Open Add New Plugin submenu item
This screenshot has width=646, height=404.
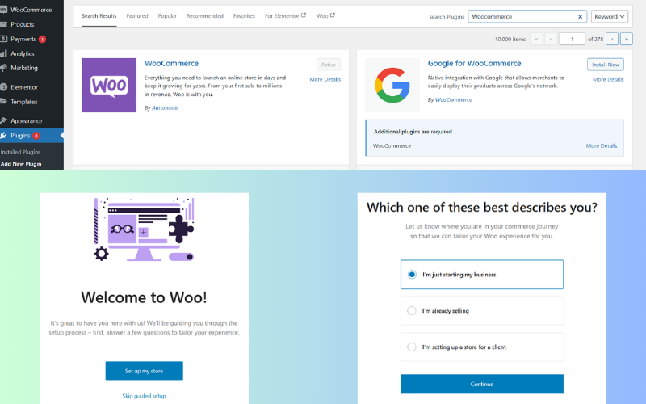click(21, 164)
